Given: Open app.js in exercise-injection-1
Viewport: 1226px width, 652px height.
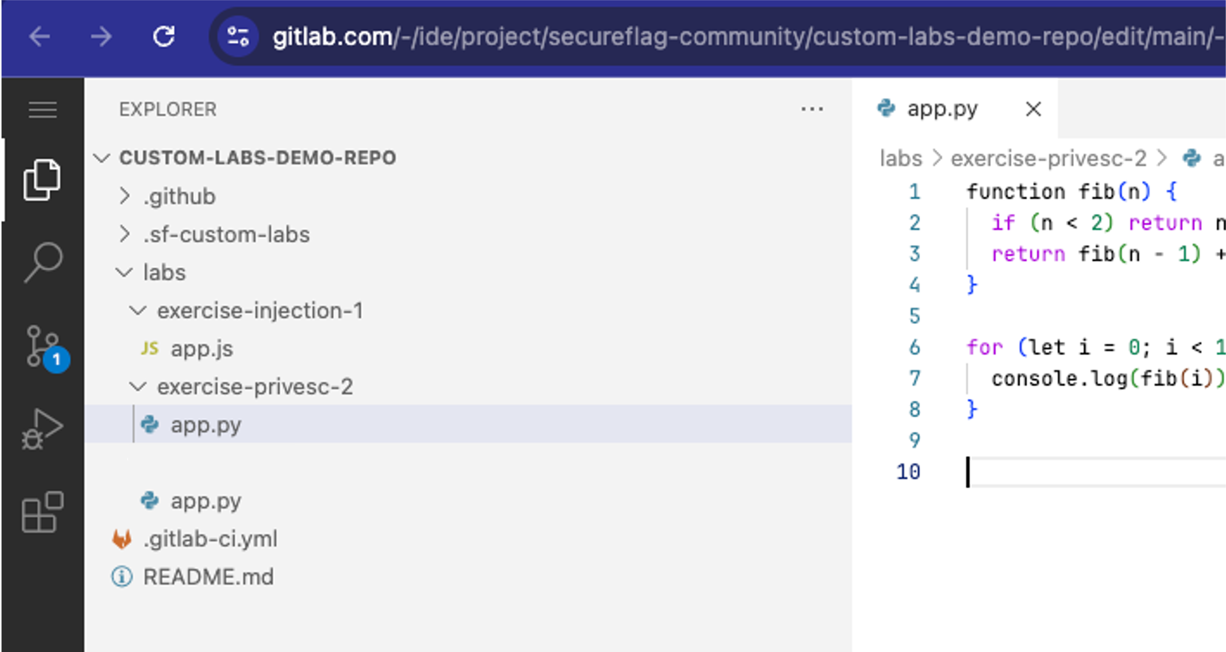Looking at the screenshot, I should [x=202, y=348].
